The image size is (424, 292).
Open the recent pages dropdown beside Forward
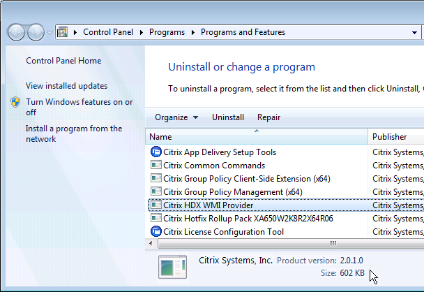click(50, 33)
